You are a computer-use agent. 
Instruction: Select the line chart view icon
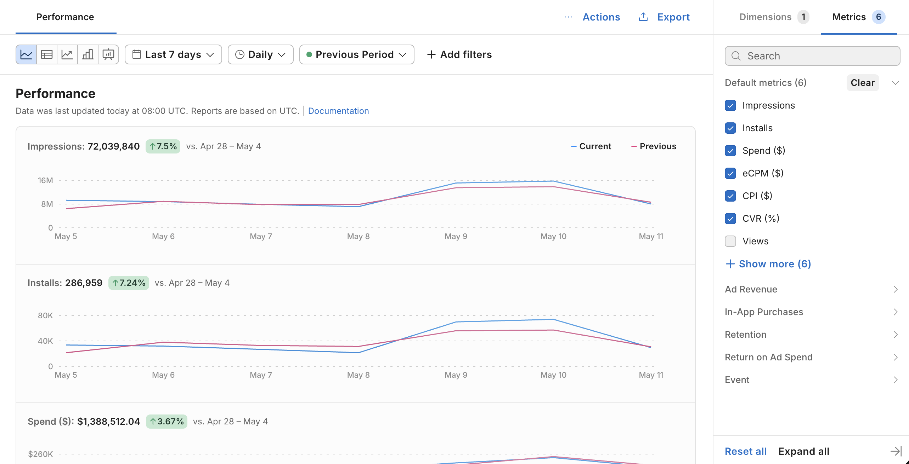[x=26, y=54]
